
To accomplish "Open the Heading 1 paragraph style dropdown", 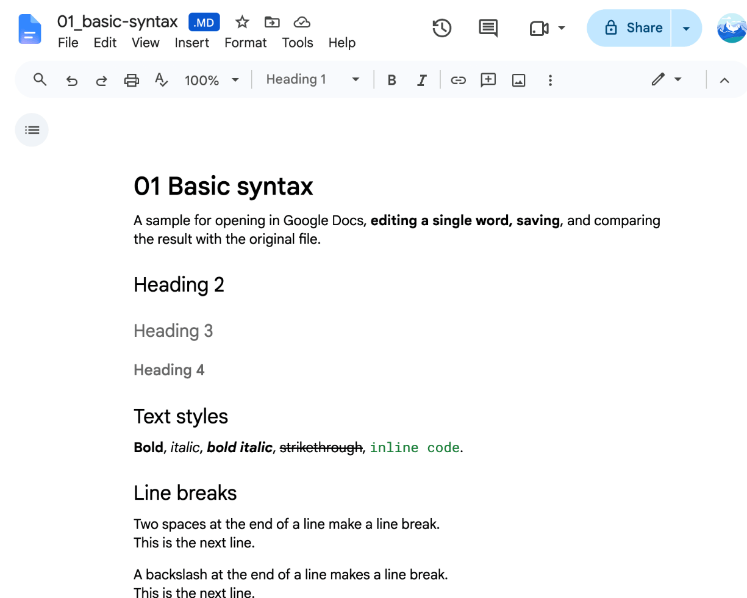I will (x=312, y=79).
